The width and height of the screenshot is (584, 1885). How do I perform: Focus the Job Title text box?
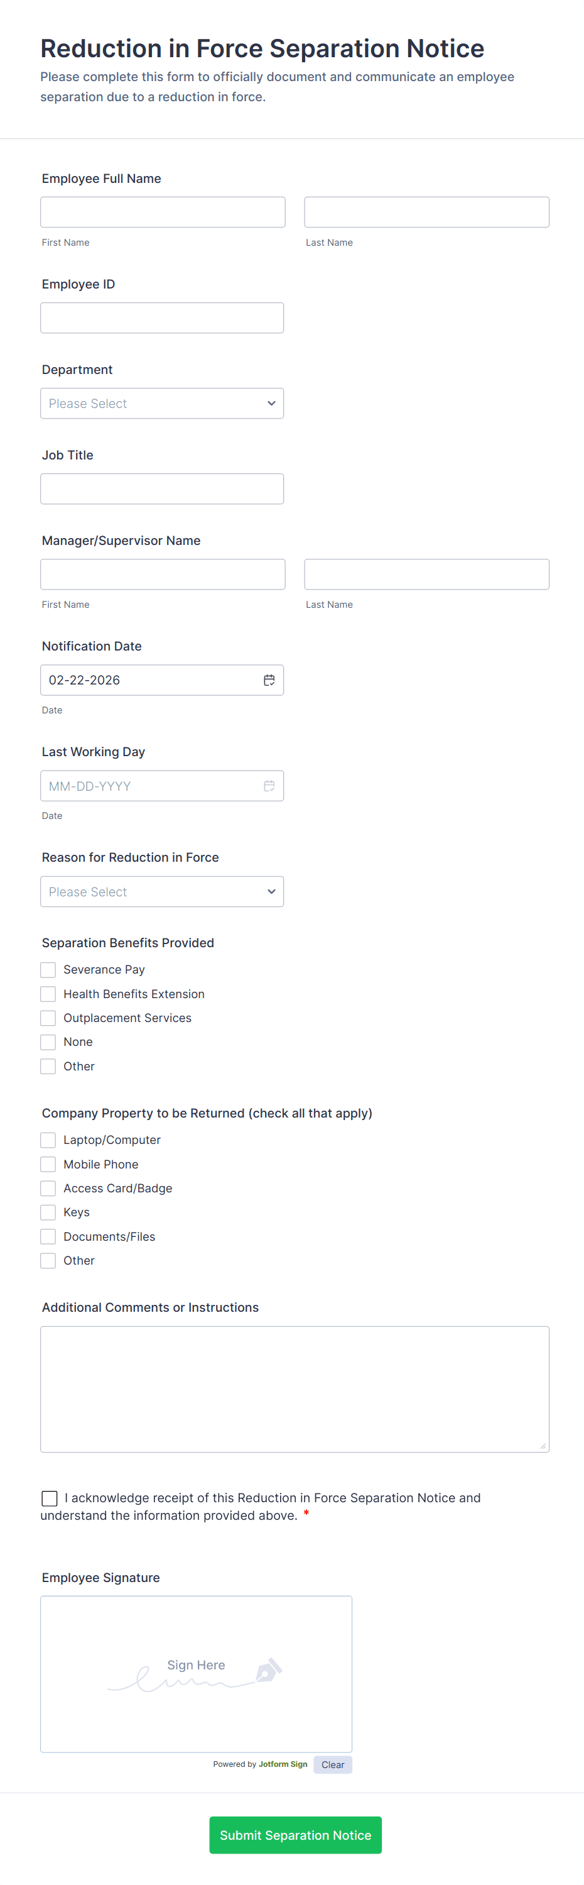161,489
